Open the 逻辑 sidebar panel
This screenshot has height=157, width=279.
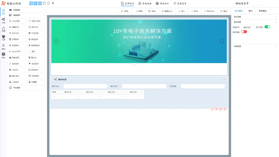click(3, 29)
